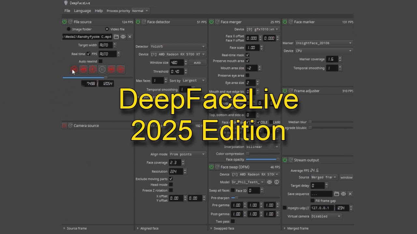Uncheck the Real time checkbox
Screen dimensions: 417x234
tap(89, 54)
